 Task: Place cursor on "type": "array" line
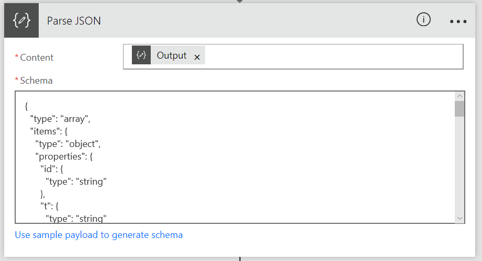coord(60,119)
